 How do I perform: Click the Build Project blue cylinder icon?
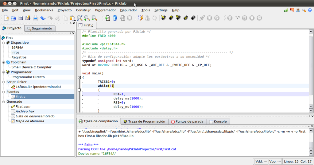pyautogui.click(x=115, y=18)
